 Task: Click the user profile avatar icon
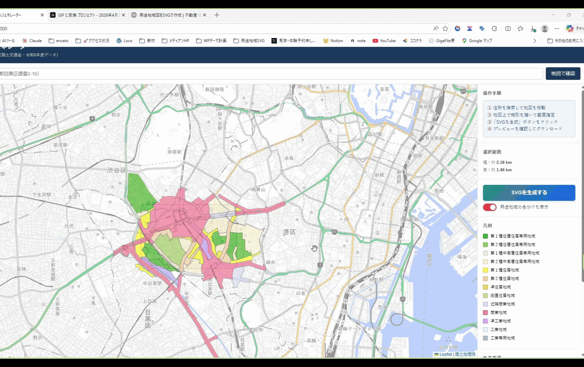pos(545,29)
